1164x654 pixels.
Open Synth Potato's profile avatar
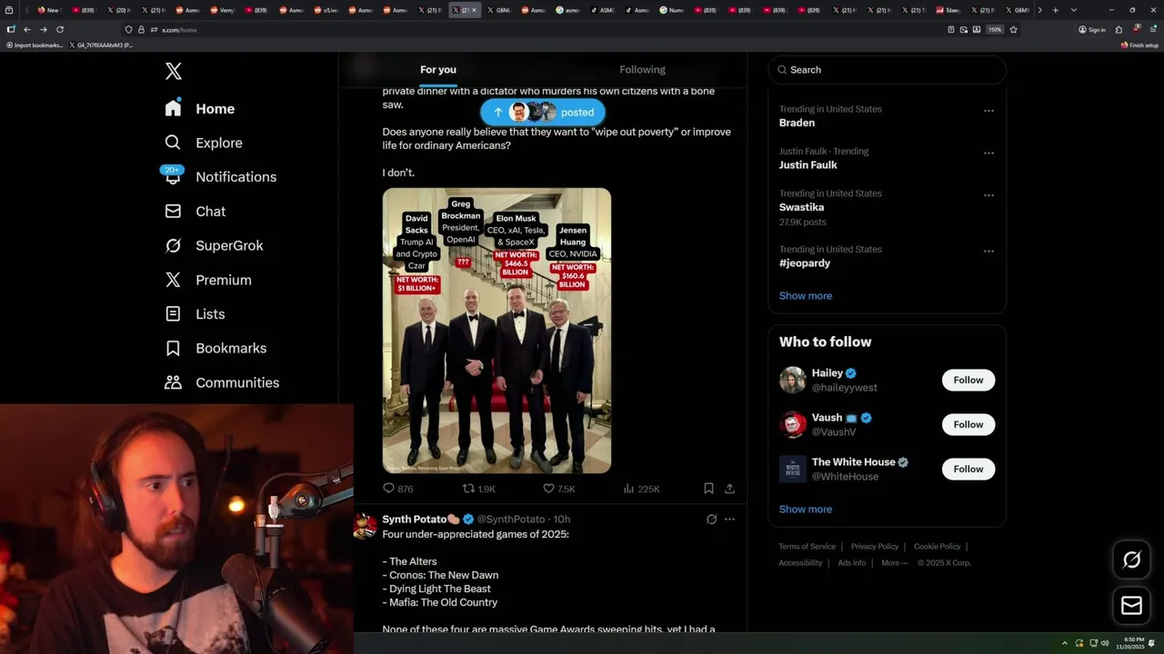pyautogui.click(x=365, y=526)
